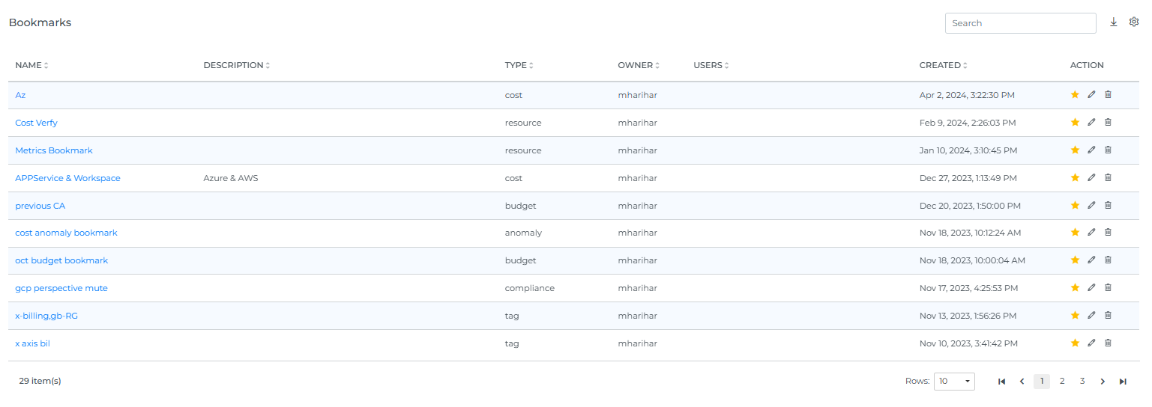Viewport: 1152px width, 407px height.
Task: Click the trash icon for x axis bil
Action: [1108, 343]
